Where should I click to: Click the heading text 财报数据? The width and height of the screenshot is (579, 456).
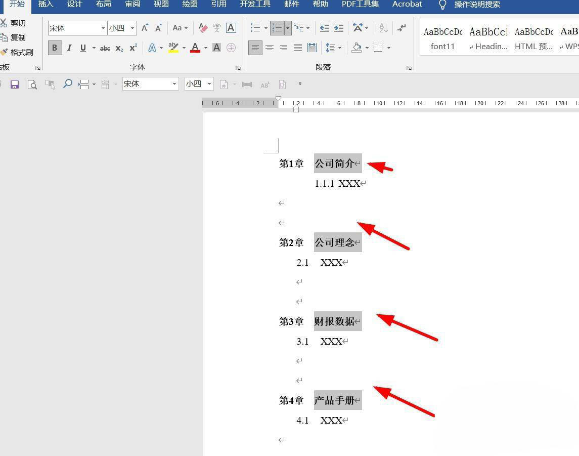pyautogui.click(x=334, y=321)
